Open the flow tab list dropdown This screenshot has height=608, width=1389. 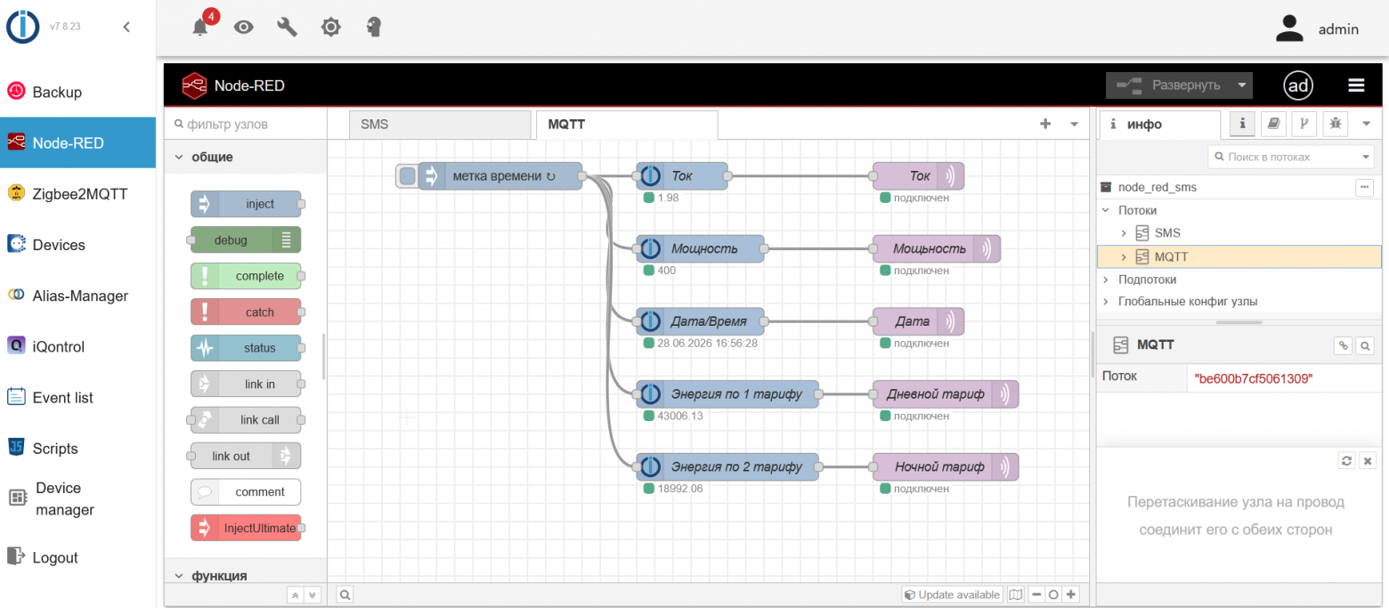[x=1074, y=125]
